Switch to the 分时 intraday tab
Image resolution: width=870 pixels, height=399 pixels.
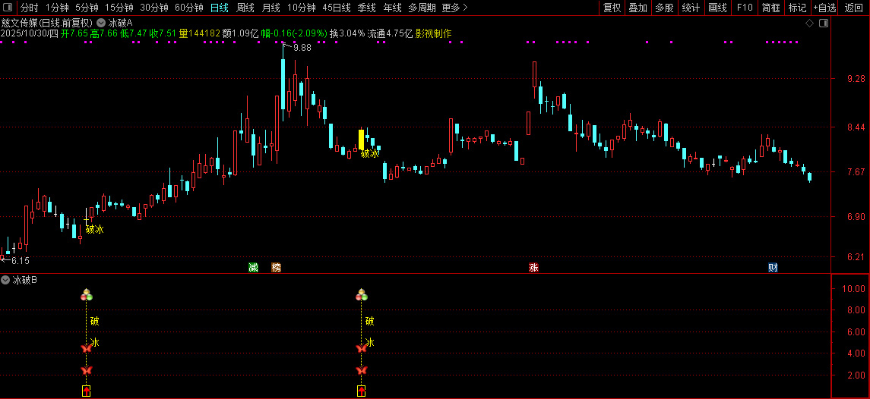click(x=30, y=8)
